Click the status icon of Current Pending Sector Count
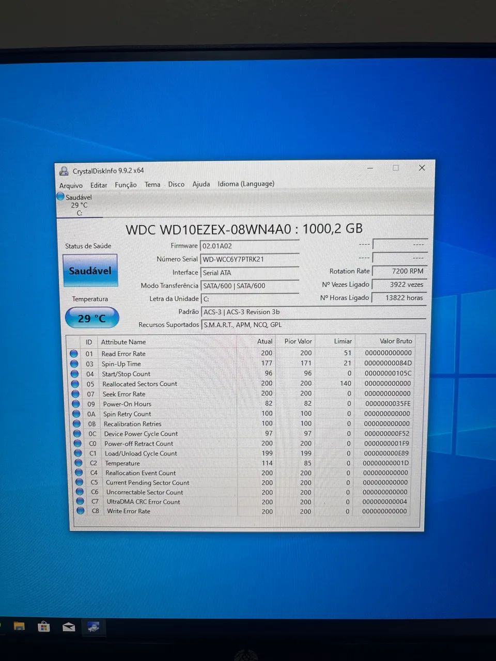This screenshot has width=496, height=661. 80,482
